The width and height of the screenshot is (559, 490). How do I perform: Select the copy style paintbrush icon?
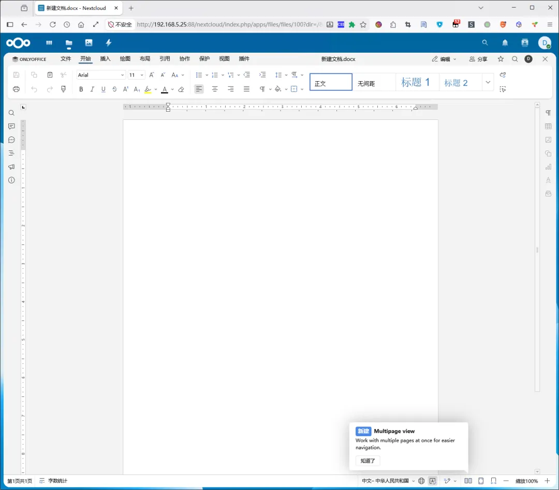coord(64,89)
